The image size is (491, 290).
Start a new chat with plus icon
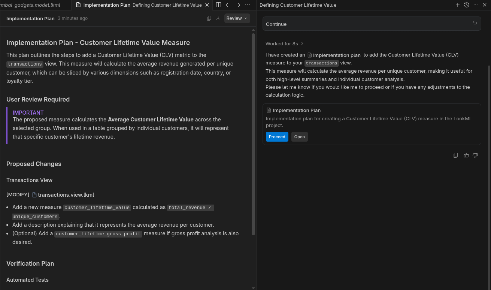(x=457, y=5)
